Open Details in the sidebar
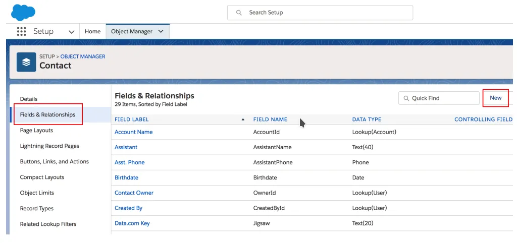 click(x=29, y=99)
